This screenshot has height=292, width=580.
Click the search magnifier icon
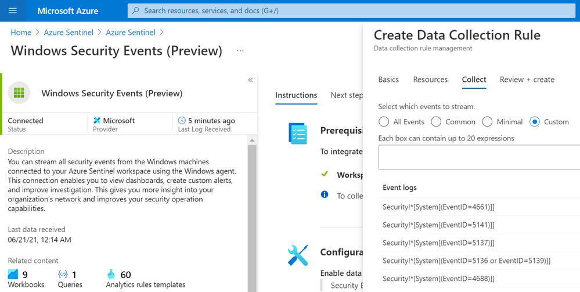click(136, 10)
